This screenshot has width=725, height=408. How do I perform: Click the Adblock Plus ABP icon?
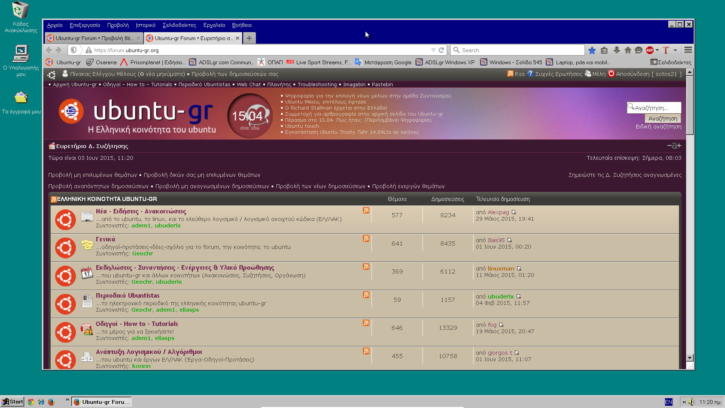coord(649,50)
